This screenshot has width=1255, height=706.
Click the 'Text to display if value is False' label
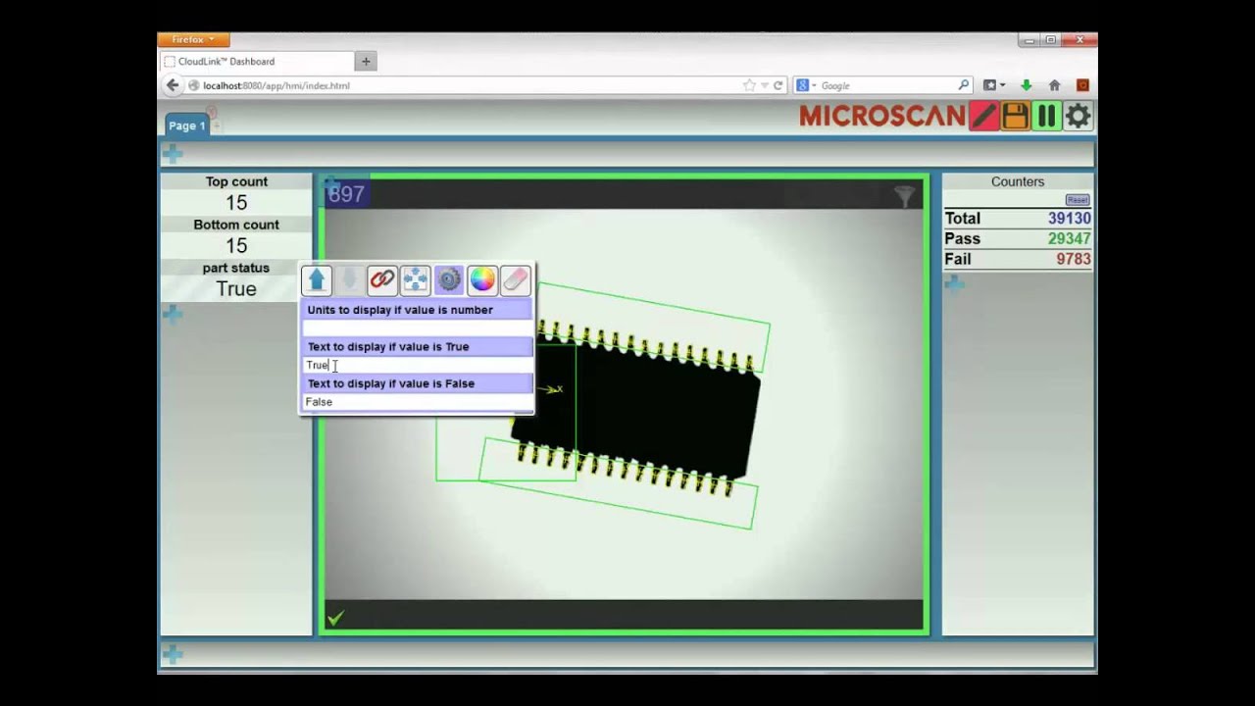point(391,383)
